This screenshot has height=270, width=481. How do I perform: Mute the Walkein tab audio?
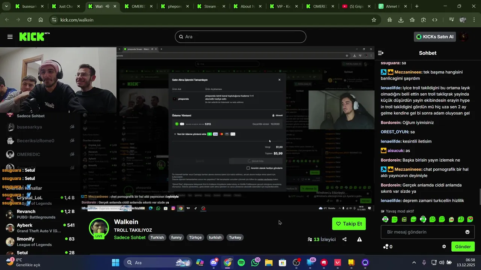pos(107,6)
